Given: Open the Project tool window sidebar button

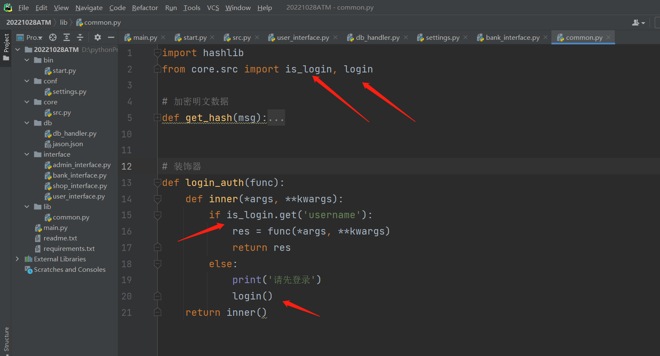Looking at the screenshot, I should coord(6,47).
